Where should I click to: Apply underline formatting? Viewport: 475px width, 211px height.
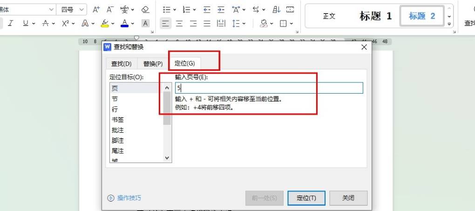click(26, 23)
